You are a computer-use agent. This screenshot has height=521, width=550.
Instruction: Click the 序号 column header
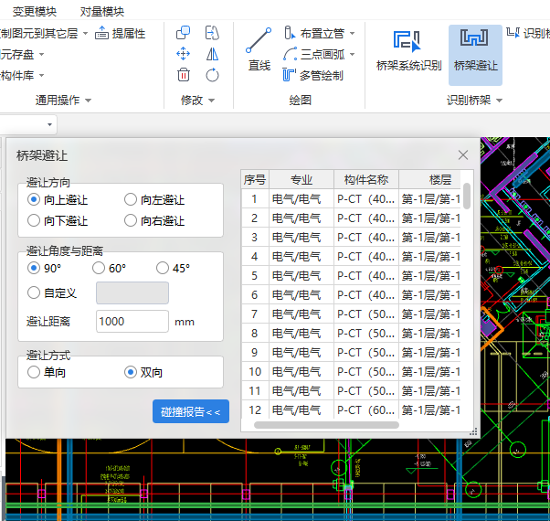tap(255, 179)
